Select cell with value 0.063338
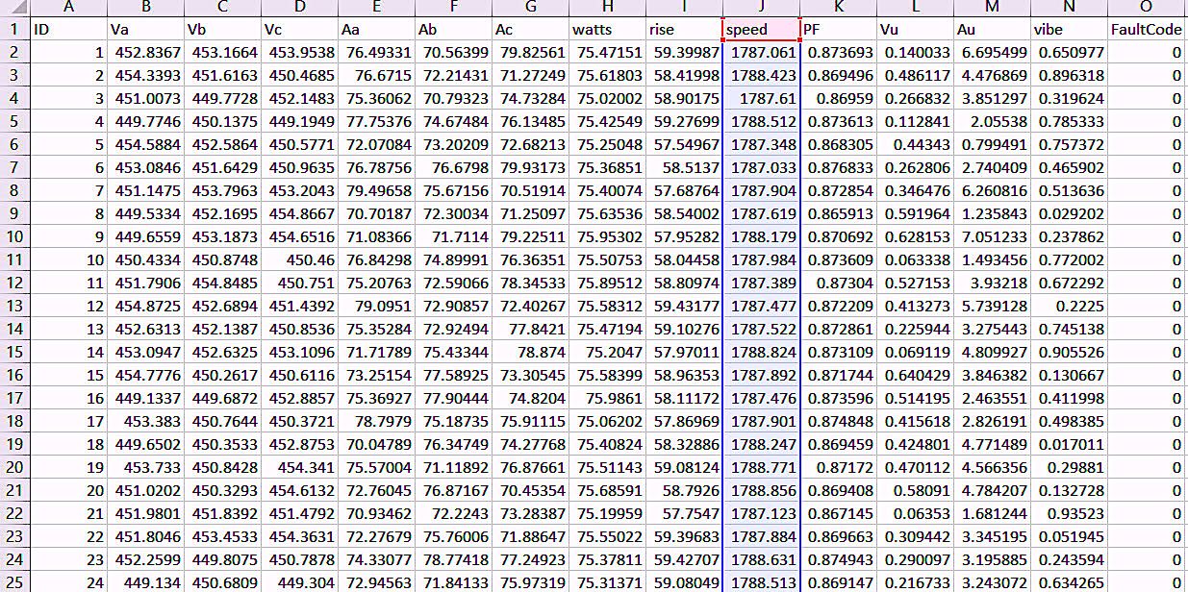Viewport: 1188px width, 592px height. coord(915,259)
